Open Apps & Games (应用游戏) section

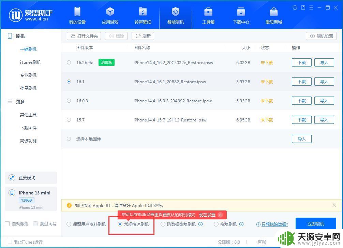click(x=110, y=16)
